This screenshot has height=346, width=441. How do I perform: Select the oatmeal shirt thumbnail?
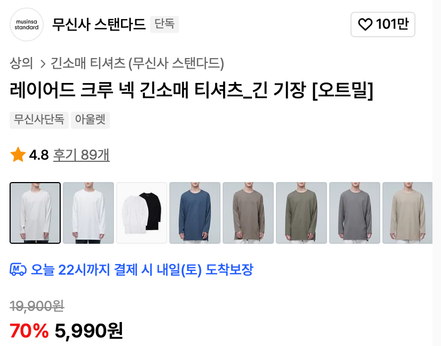tap(35, 213)
